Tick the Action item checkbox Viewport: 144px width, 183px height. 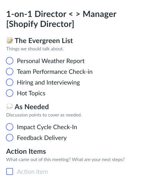[x=10, y=171]
